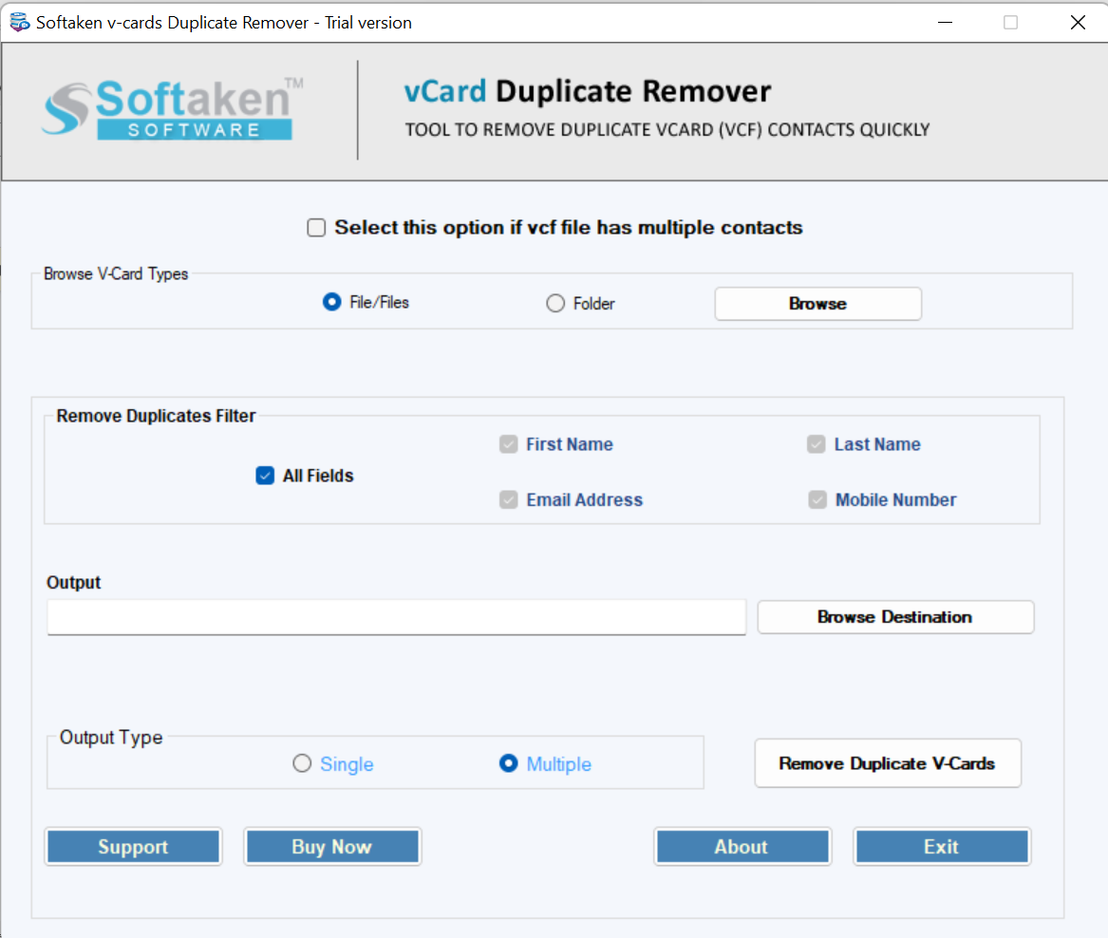Click the disabled maximize window button
The width and height of the screenshot is (1108, 938).
[1010, 23]
